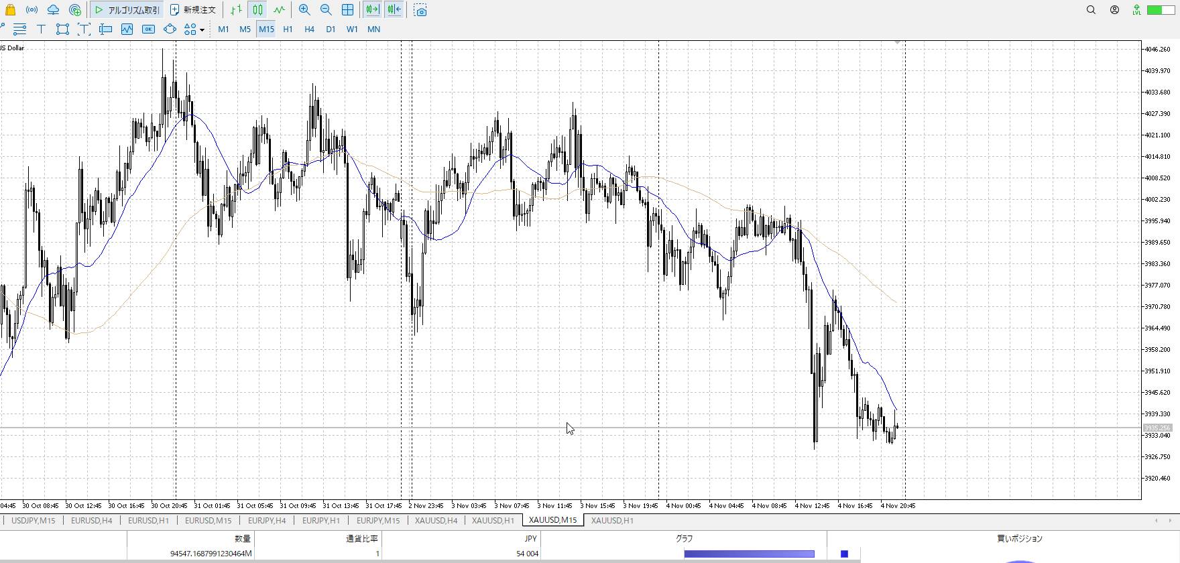Open the market shopping bag icon
This screenshot has width=1180, height=563.
(x=10, y=10)
